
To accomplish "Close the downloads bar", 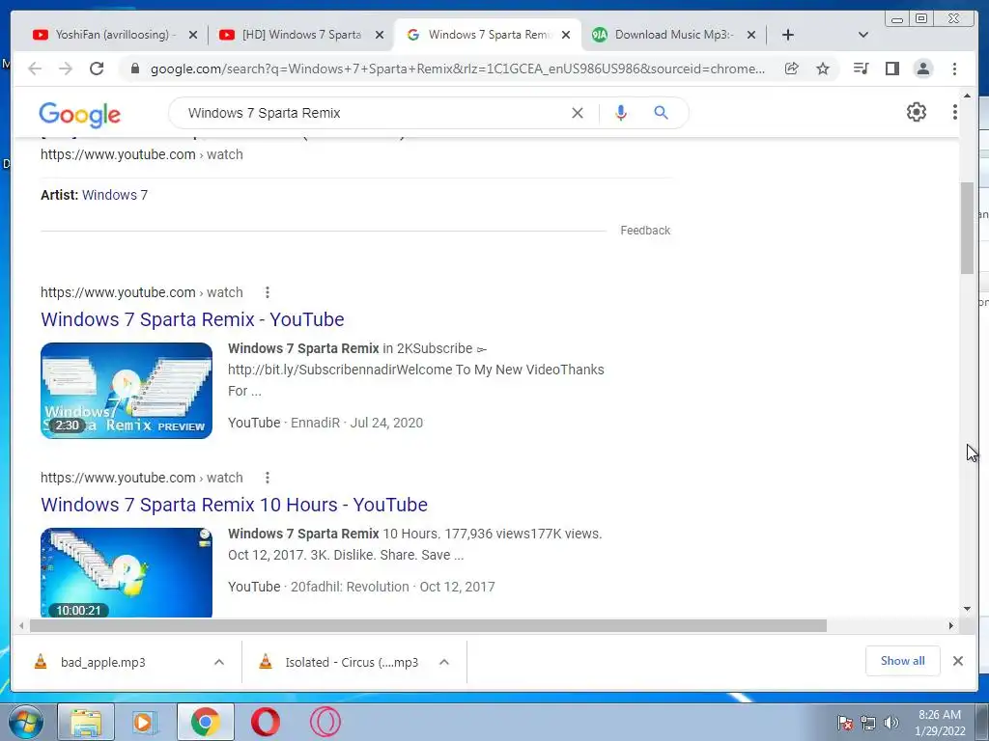I will (x=957, y=661).
